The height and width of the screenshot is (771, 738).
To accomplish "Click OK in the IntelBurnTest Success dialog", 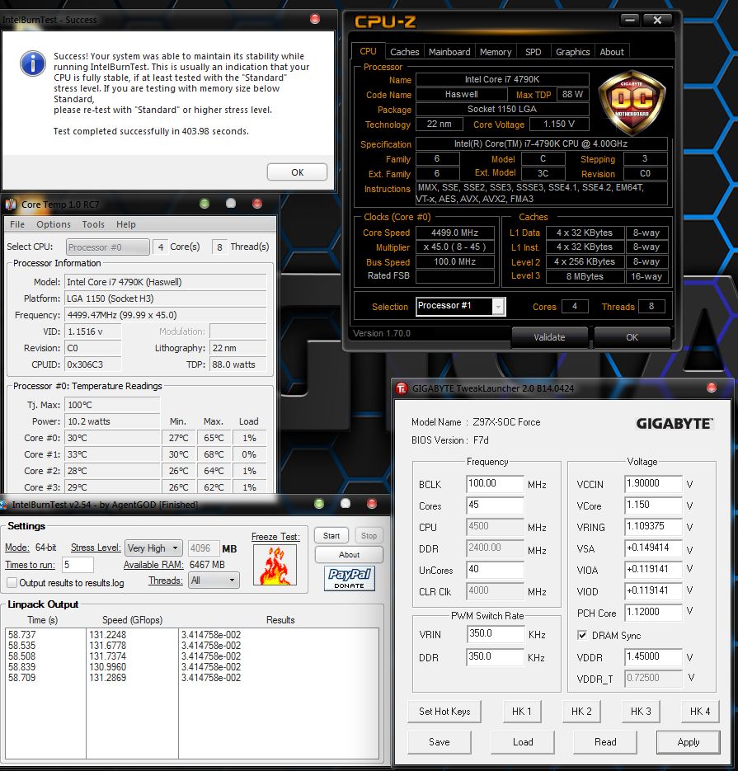I will (x=297, y=172).
